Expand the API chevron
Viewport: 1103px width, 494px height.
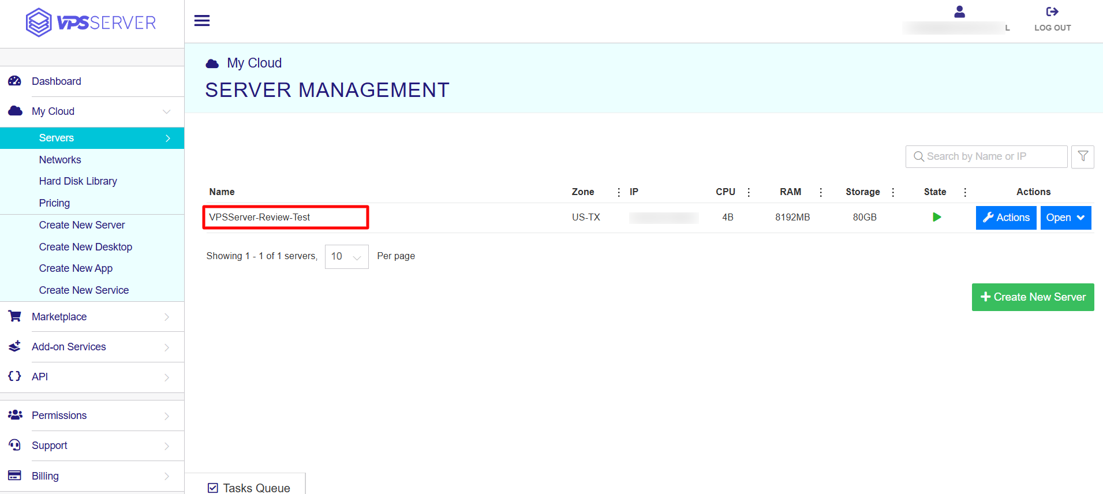pyautogui.click(x=167, y=377)
